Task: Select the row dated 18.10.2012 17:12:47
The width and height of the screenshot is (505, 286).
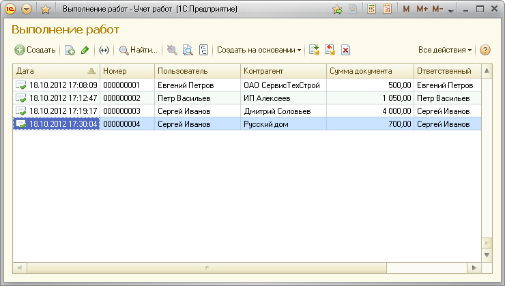Action: click(247, 98)
